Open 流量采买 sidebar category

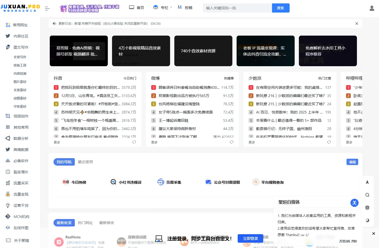[x=20, y=183]
